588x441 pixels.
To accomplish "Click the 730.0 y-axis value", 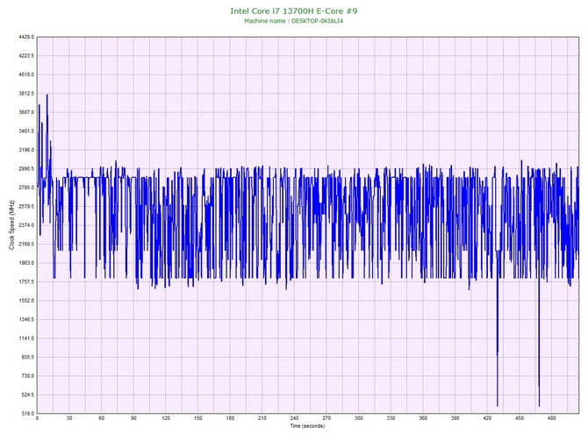I will tap(27, 376).
